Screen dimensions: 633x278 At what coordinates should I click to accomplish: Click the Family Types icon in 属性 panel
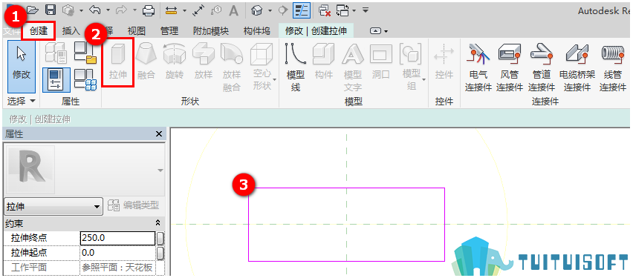point(85,80)
